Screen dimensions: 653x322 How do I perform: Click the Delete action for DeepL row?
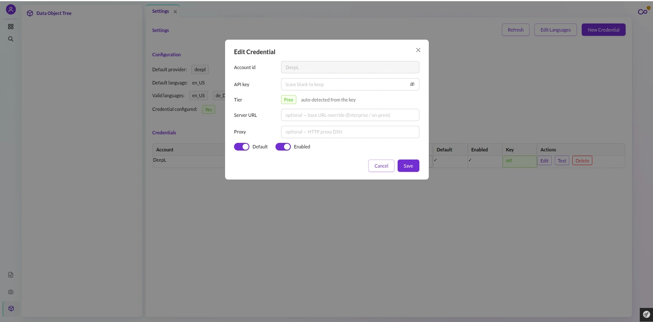pyautogui.click(x=582, y=161)
